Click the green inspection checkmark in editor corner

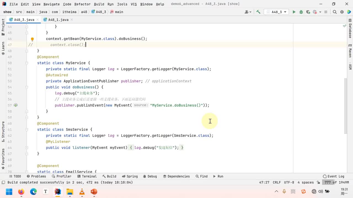pyautogui.click(x=344, y=26)
